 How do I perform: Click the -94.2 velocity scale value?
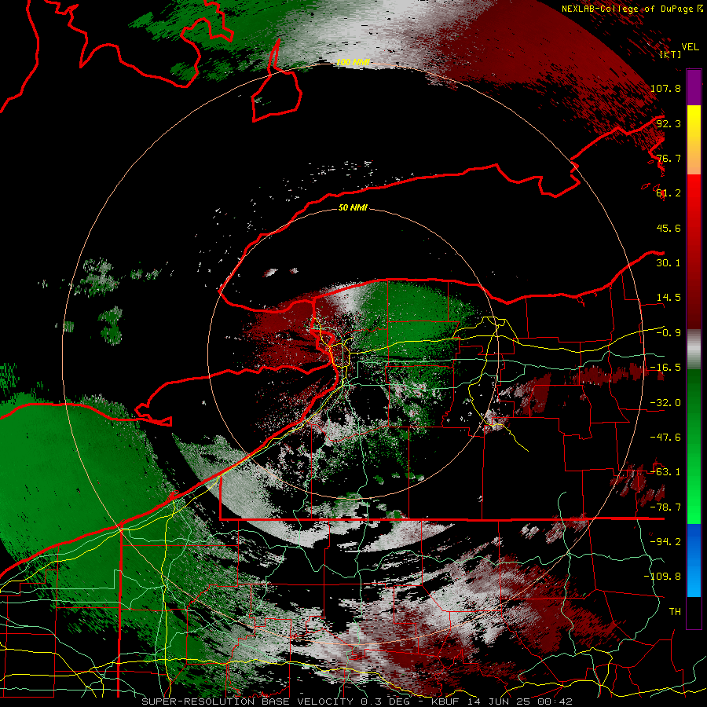[665, 542]
